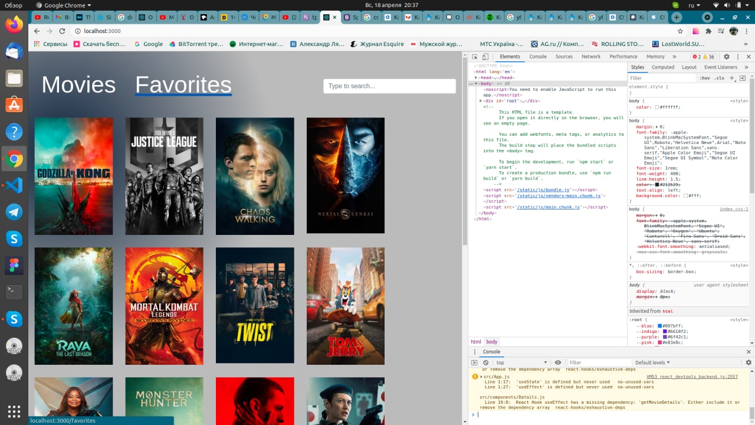Expand the div id root node
Image resolution: width=755 pixels, height=425 pixels.
[x=481, y=101]
